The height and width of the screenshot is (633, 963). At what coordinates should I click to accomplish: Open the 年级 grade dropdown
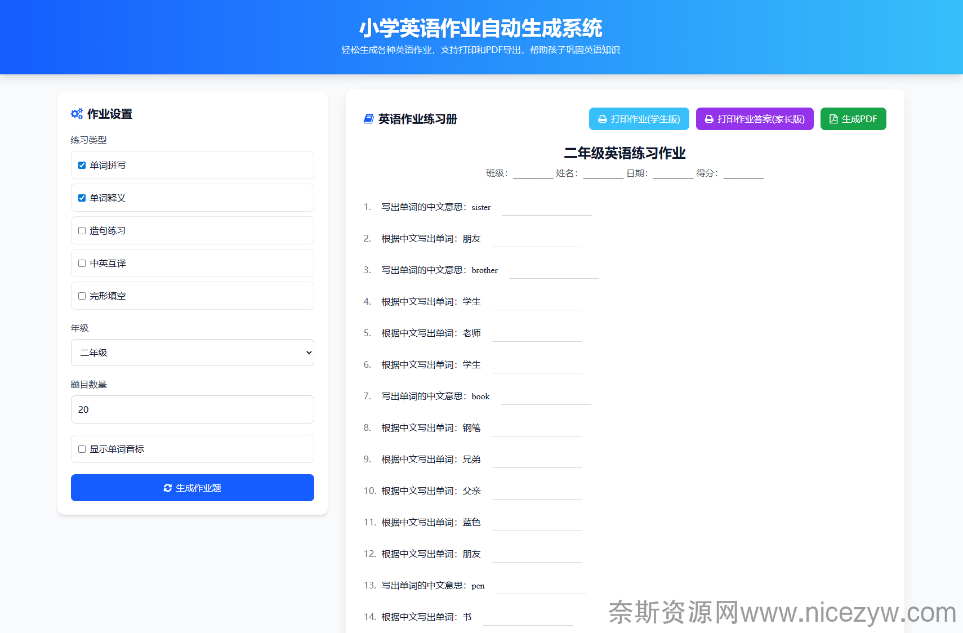coord(193,353)
